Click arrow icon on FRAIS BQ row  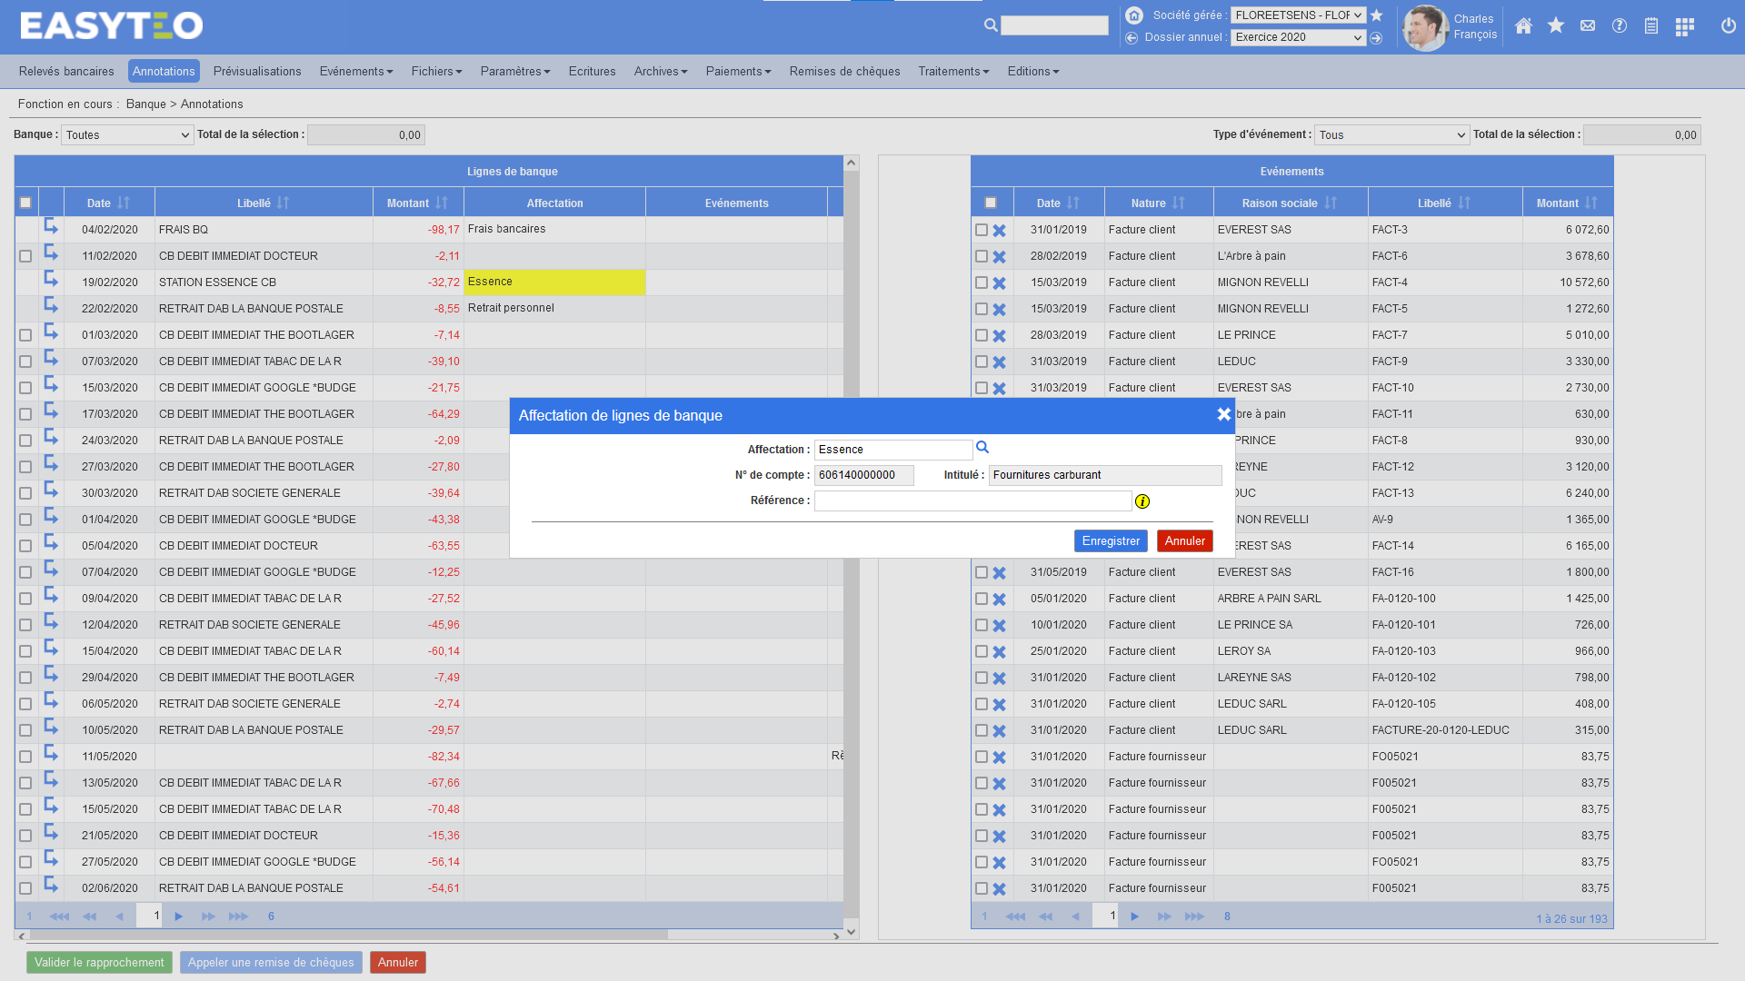(x=51, y=227)
